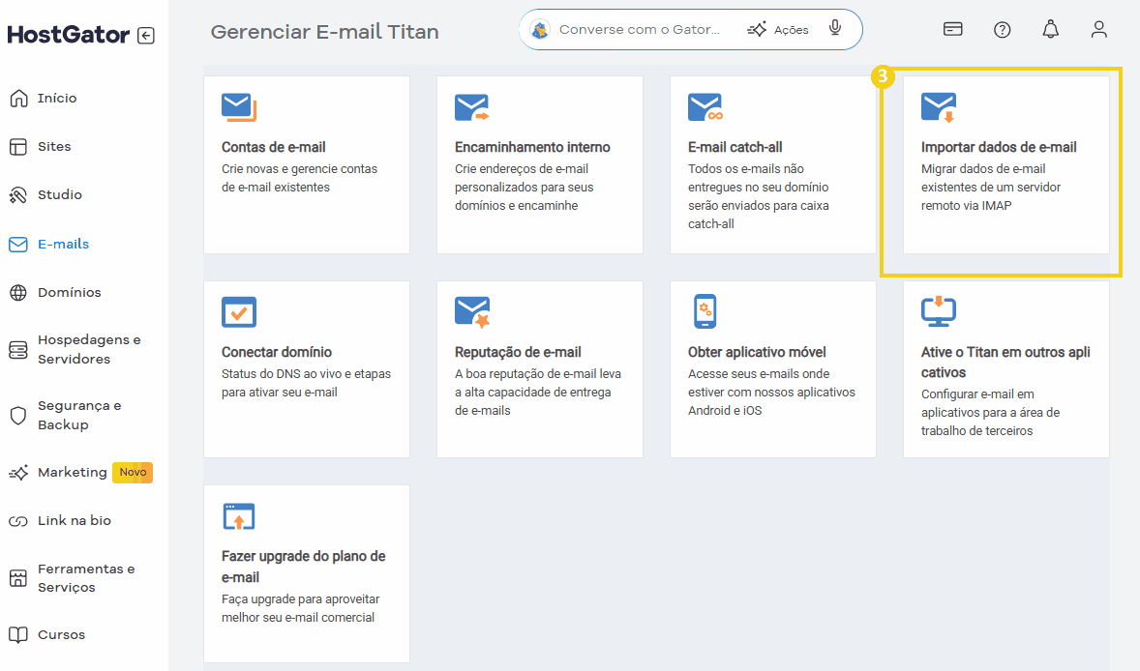Open the Link na bio menu item
The image size is (1140, 671).
(x=75, y=521)
